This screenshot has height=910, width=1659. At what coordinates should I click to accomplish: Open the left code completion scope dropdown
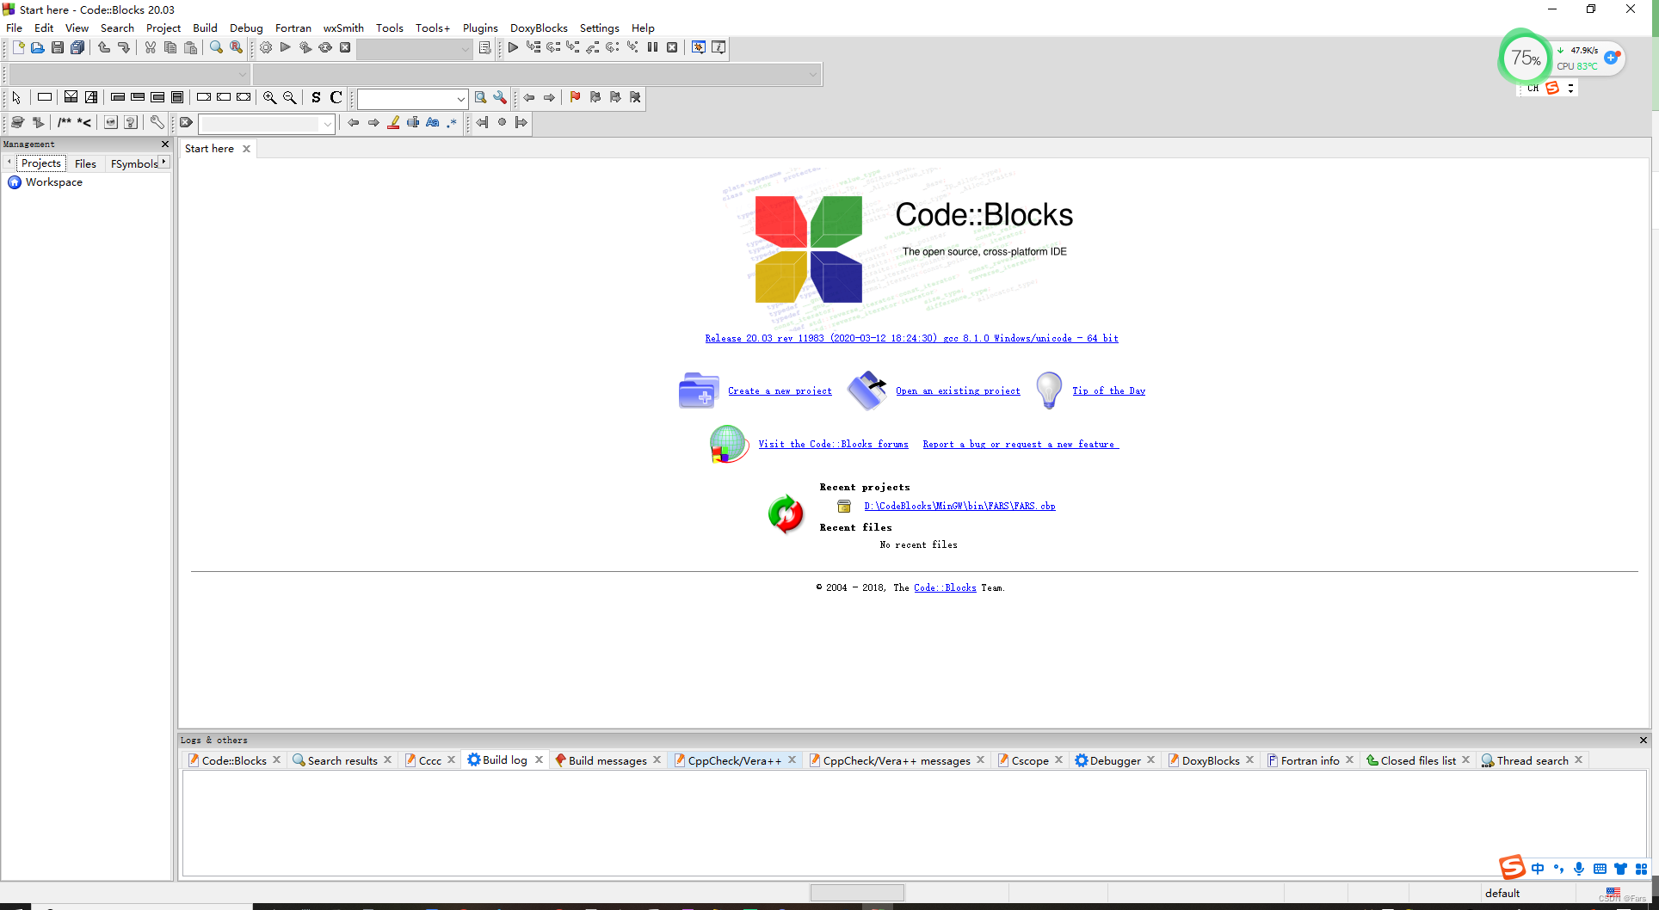tap(129, 75)
